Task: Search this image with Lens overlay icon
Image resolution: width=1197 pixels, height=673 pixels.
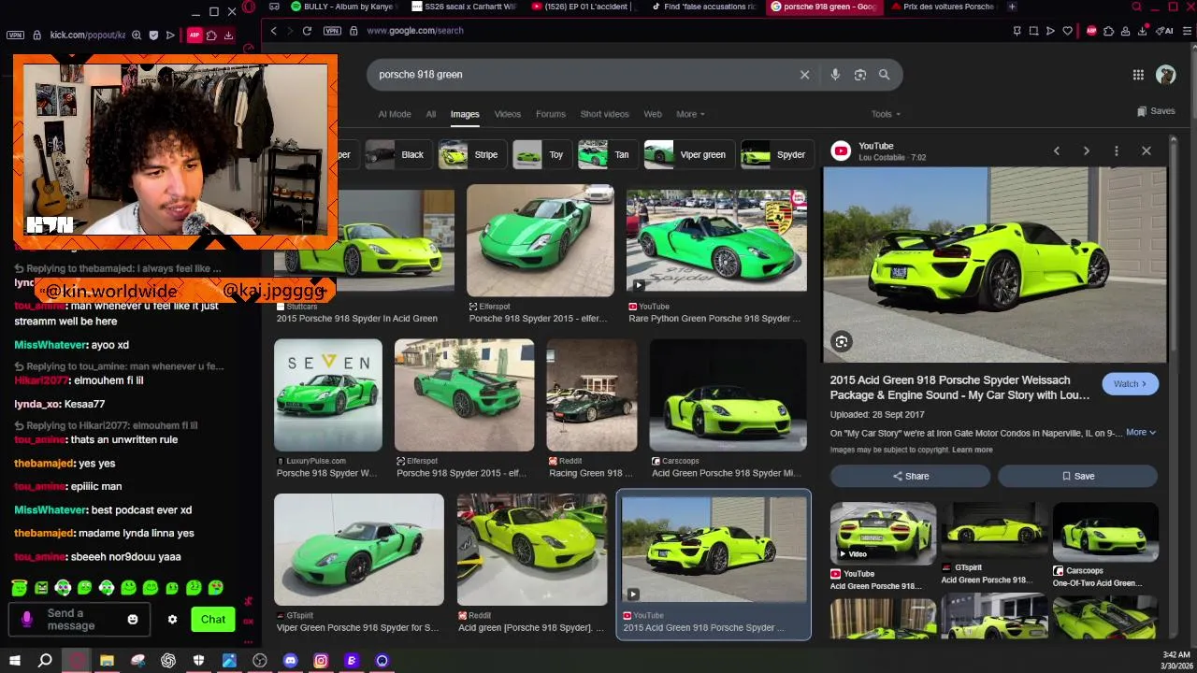Action: point(842,342)
